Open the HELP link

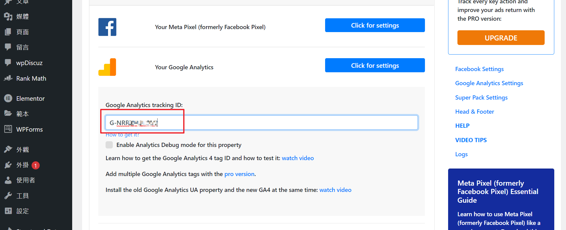(462, 126)
